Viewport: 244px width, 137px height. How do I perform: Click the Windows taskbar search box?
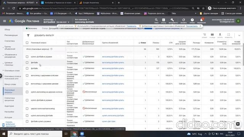[x=35, y=134]
